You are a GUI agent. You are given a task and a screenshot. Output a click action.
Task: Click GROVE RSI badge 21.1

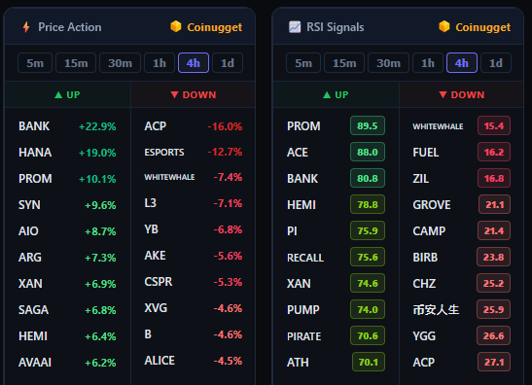(x=495, y=204)
